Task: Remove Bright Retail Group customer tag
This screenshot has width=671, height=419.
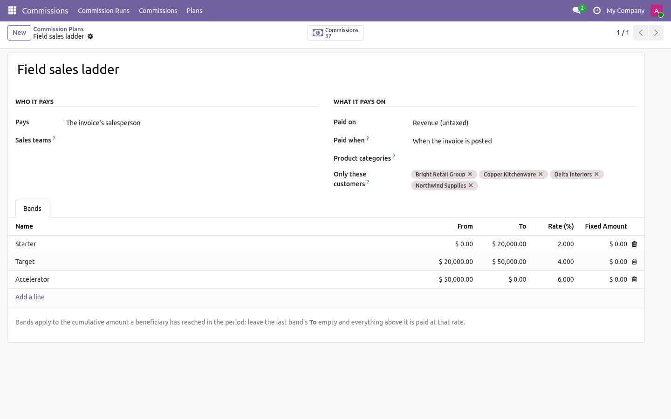Action: click(470, 174)
